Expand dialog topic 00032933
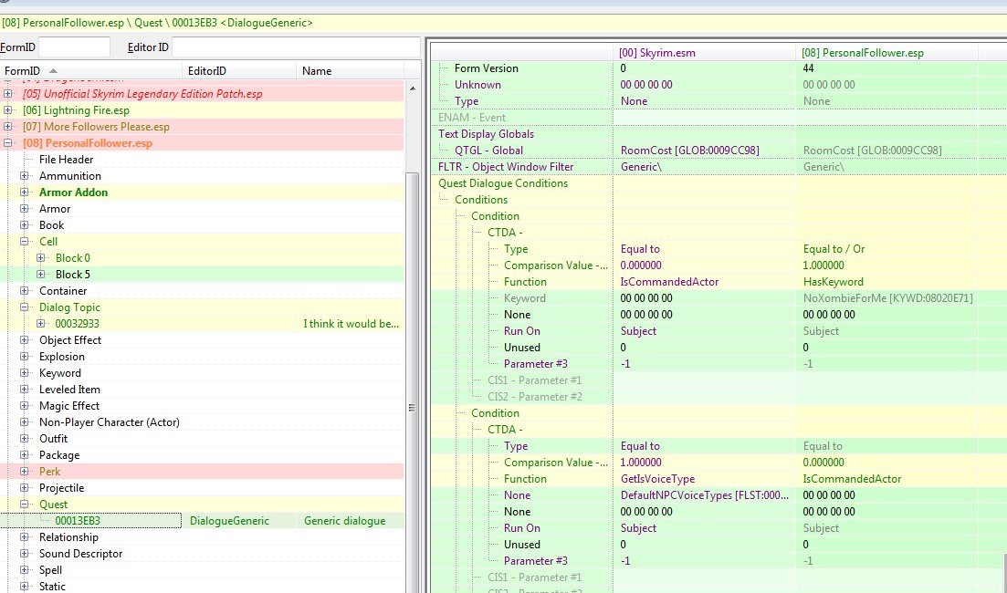The height and width of the screenshot is (593, 1007). (40, 324)
